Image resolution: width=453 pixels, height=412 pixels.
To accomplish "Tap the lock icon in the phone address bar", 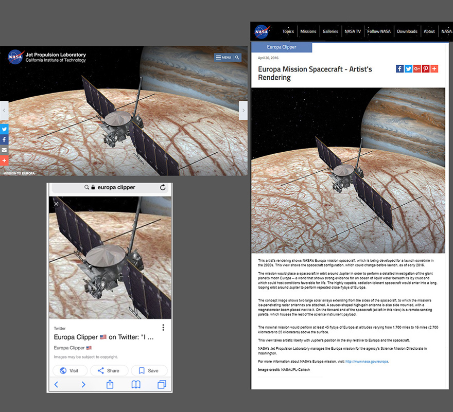I will [x=93, y=187].
